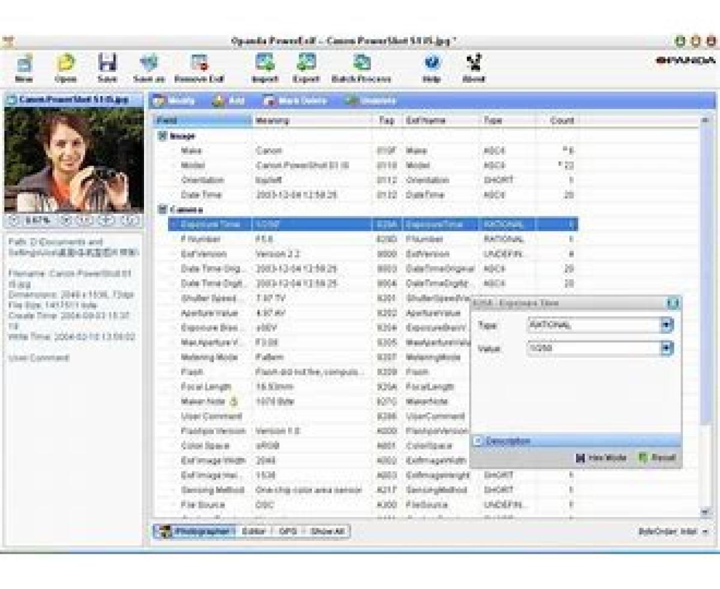Screen dimensions: 720x589
Task: Switch to the GPS tab
Action: [x=287, y=531]
